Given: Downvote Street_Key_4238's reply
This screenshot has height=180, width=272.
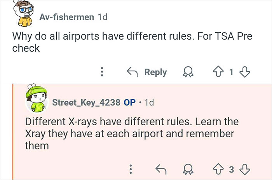Looking at the screenshot, I should click(244, 170).
